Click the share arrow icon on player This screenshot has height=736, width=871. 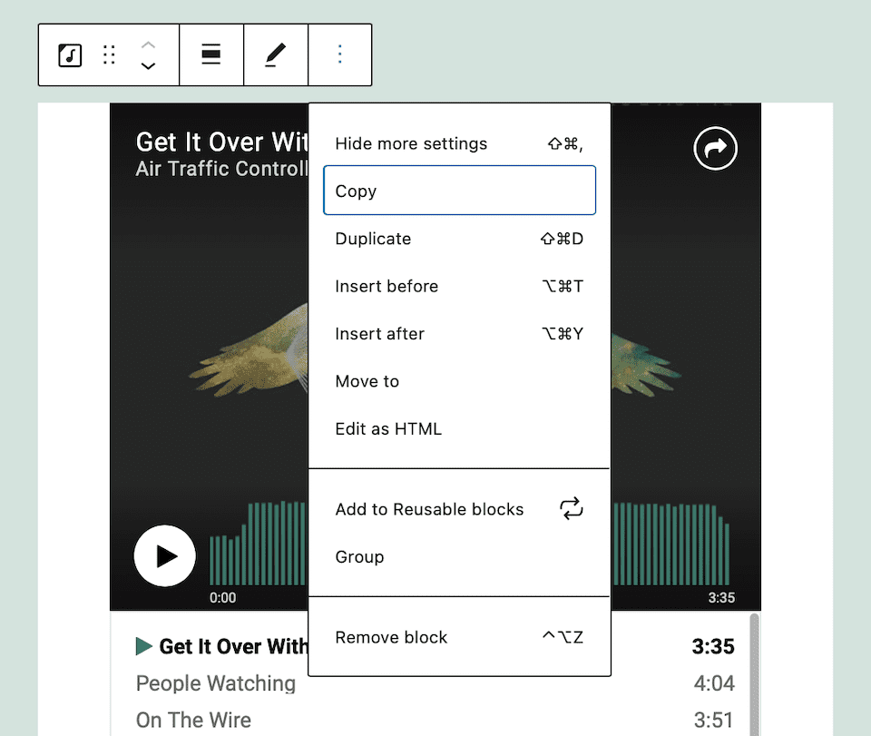coord(715,149)
